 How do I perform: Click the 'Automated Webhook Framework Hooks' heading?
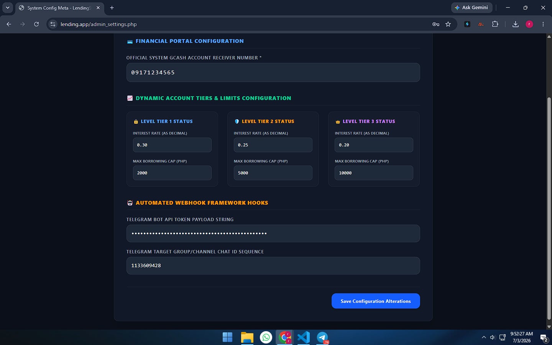[202, 203]
